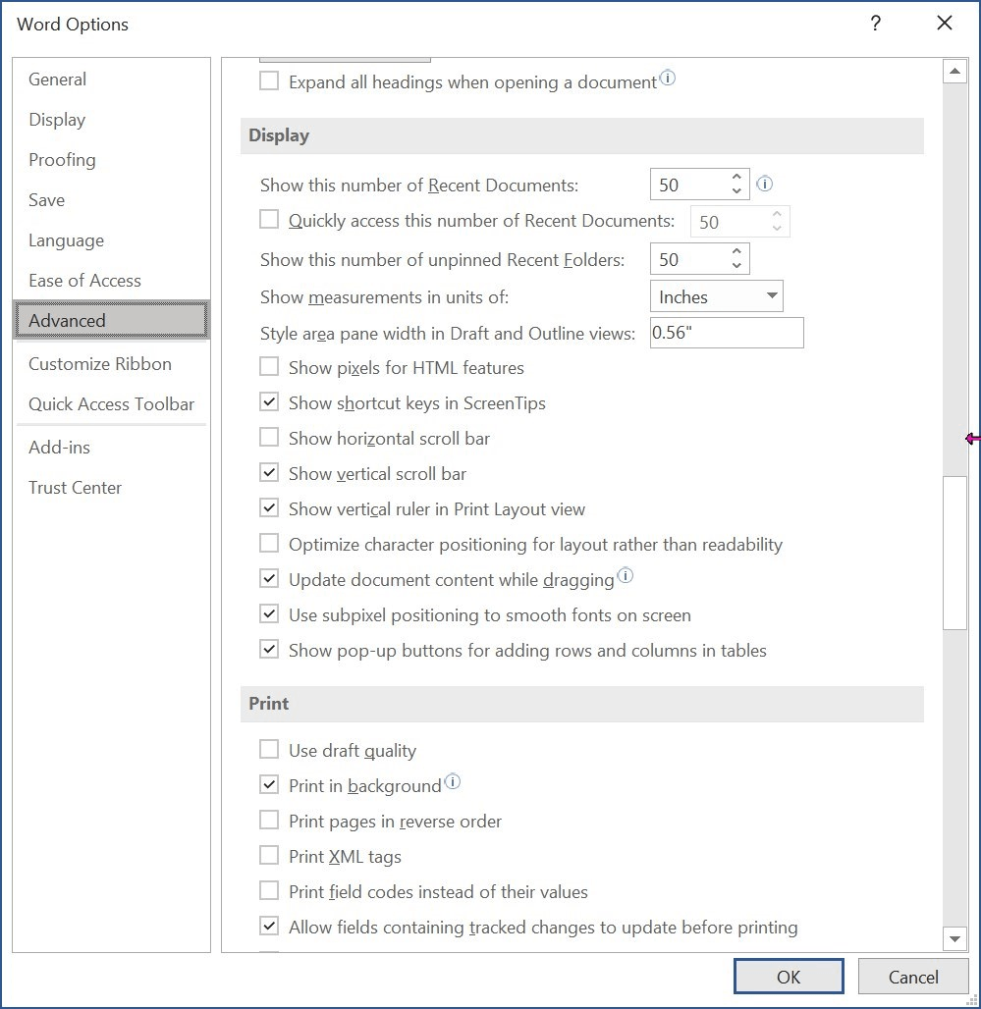
Task: Open the Add-ins category
Action: 111,448
